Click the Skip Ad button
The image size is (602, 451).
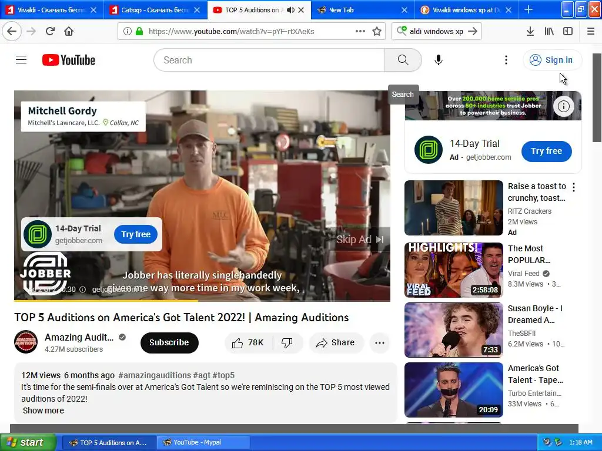click(x=360, y=240)
